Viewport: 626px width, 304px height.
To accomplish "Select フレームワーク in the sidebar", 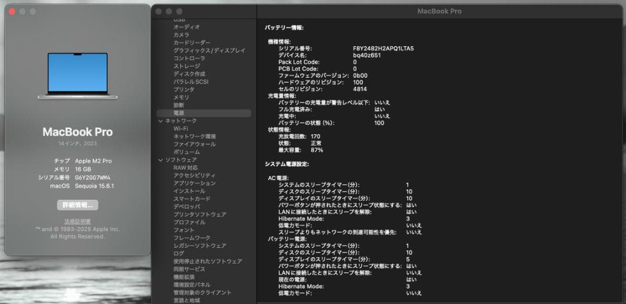I will [192, 238].
